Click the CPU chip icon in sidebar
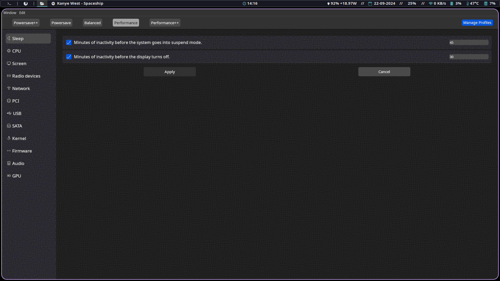The width and height of the screenshot is (500, 281). click(x=9, y=51)
